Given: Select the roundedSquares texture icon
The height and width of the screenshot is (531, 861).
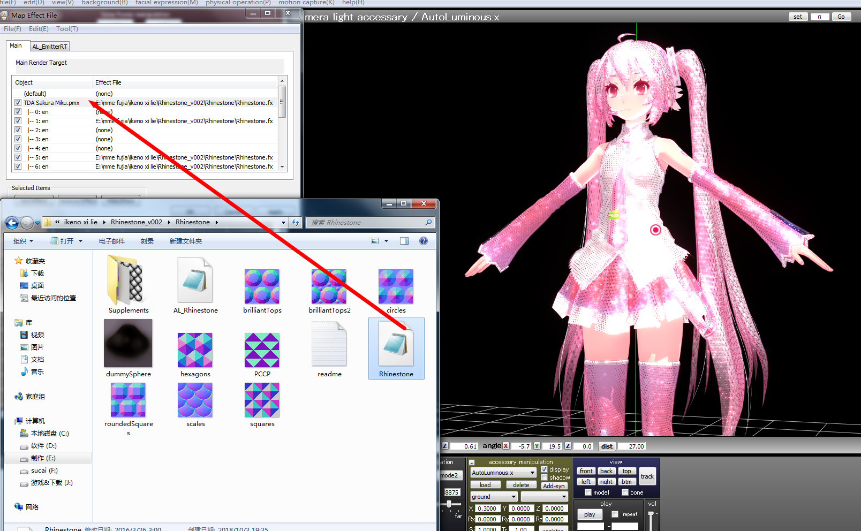Looking at the screenshot, I should coord(128,400).
